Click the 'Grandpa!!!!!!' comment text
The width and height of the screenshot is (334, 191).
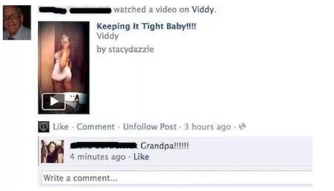pyautogui.click(x=165, y=146)
